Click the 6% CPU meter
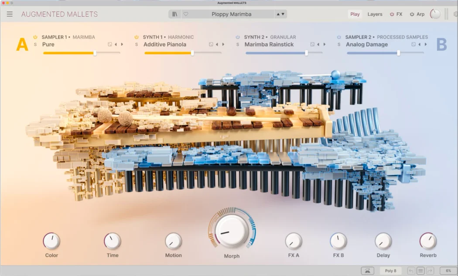 448,271
